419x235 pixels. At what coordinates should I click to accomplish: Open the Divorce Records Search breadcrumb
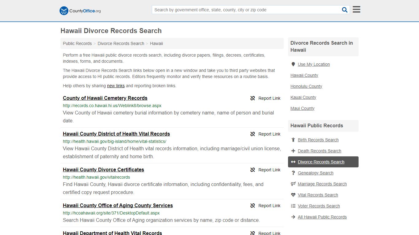point(121,43)
